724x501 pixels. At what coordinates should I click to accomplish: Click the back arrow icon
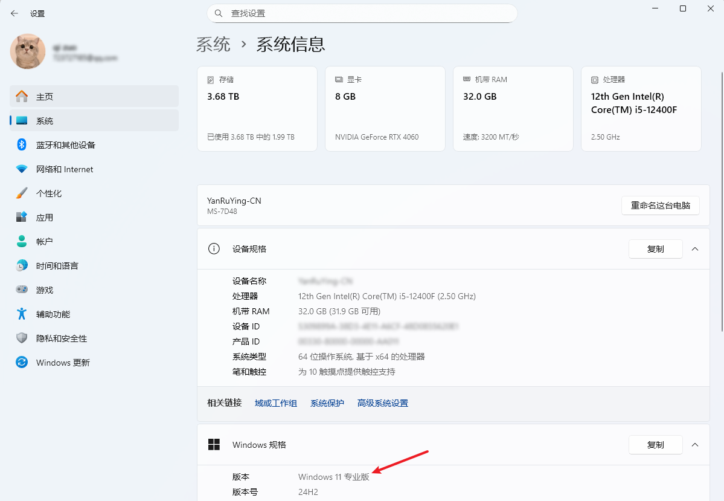click(14, 13)
